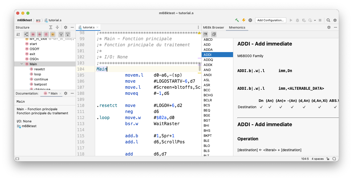Click the Run with Coverage icon

304,20
